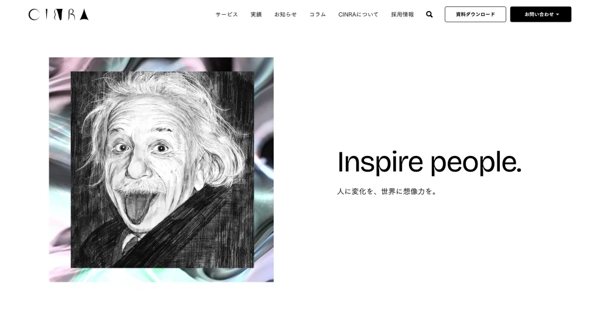
Task: Open search with the magnifying glass icon
Action: (429, 14)
